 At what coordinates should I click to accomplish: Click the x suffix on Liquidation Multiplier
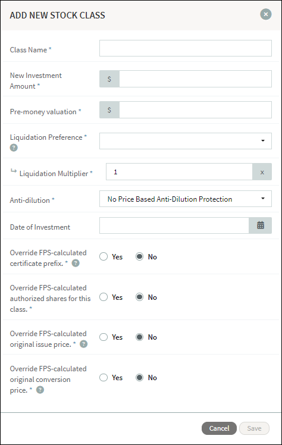[x=262, y=172]
